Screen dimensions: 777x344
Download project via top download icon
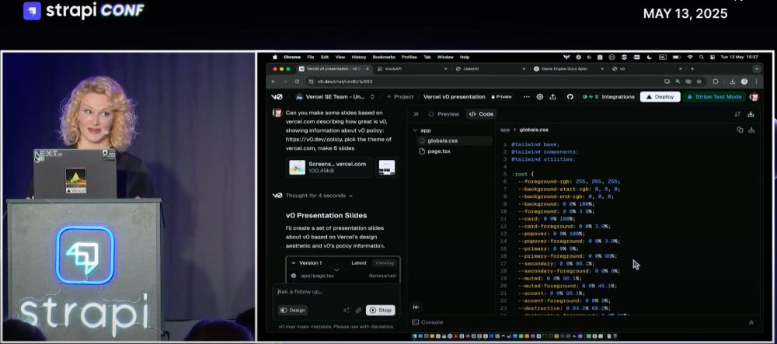(751, 114)
